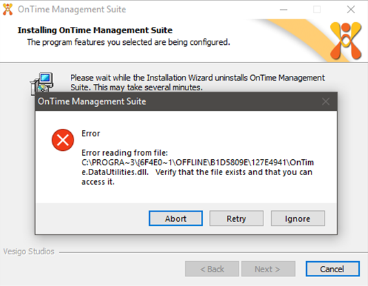Click the disabled maximize window button

(x=317, y=10)
